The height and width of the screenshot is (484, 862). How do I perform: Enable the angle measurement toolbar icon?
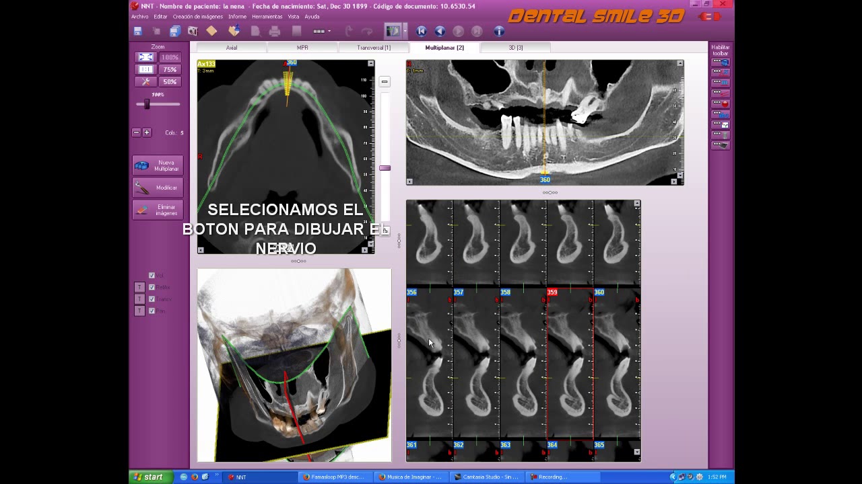click(721, 73)
